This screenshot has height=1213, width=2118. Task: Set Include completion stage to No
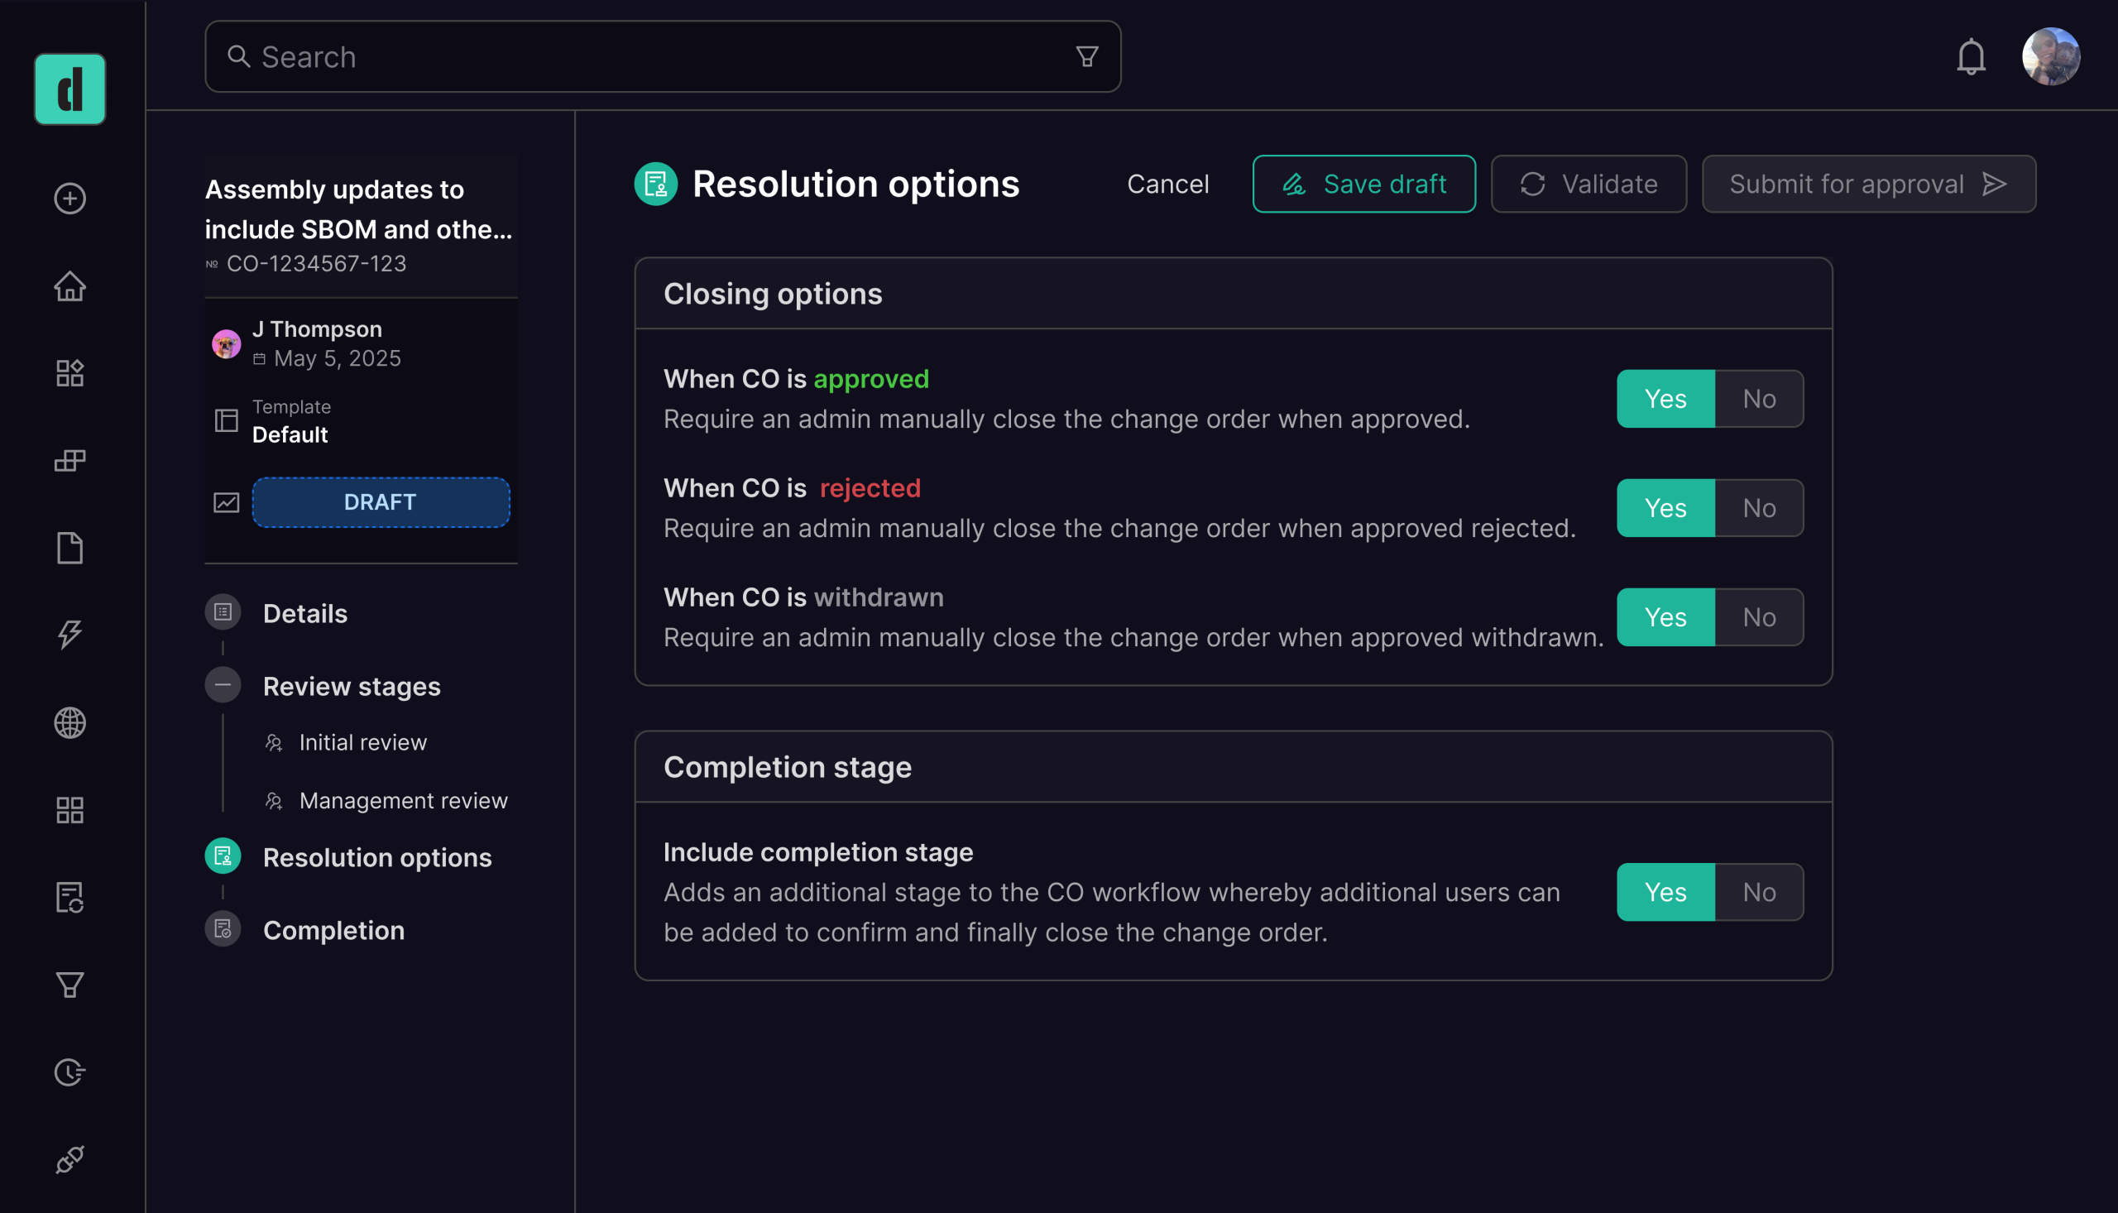point(1758,891)
